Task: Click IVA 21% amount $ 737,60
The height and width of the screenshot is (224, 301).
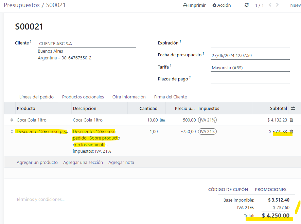Action: (x=281, y=207)
